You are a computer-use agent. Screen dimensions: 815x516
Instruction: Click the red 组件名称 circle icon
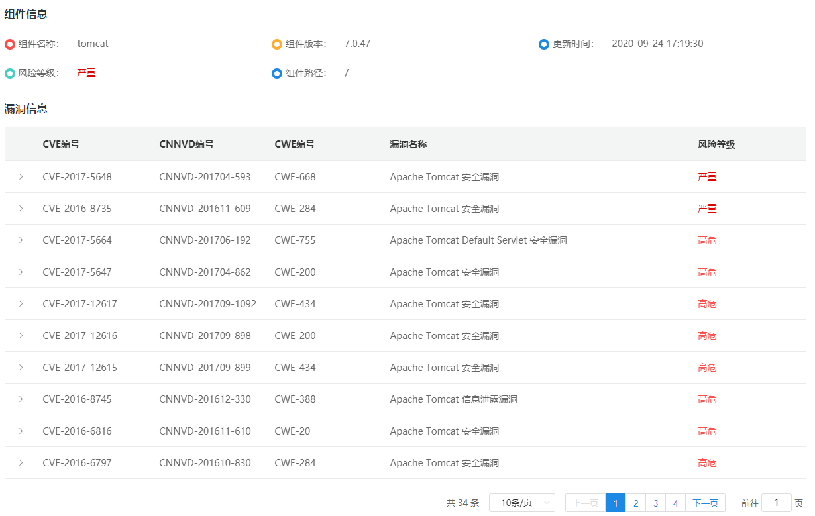pos(10,44)
